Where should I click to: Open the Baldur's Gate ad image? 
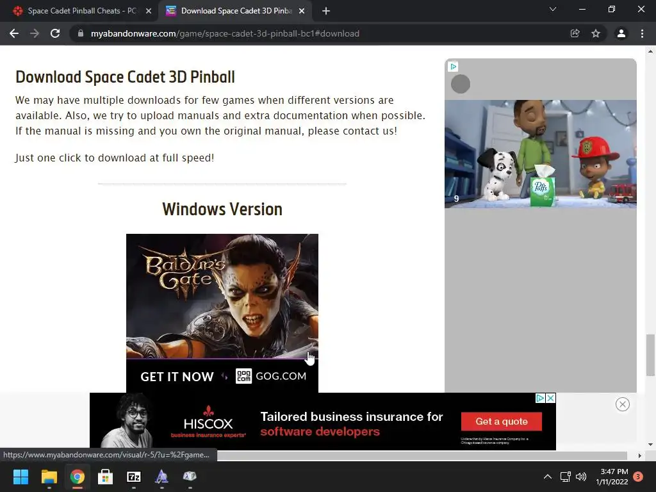[x=222, y=296]
